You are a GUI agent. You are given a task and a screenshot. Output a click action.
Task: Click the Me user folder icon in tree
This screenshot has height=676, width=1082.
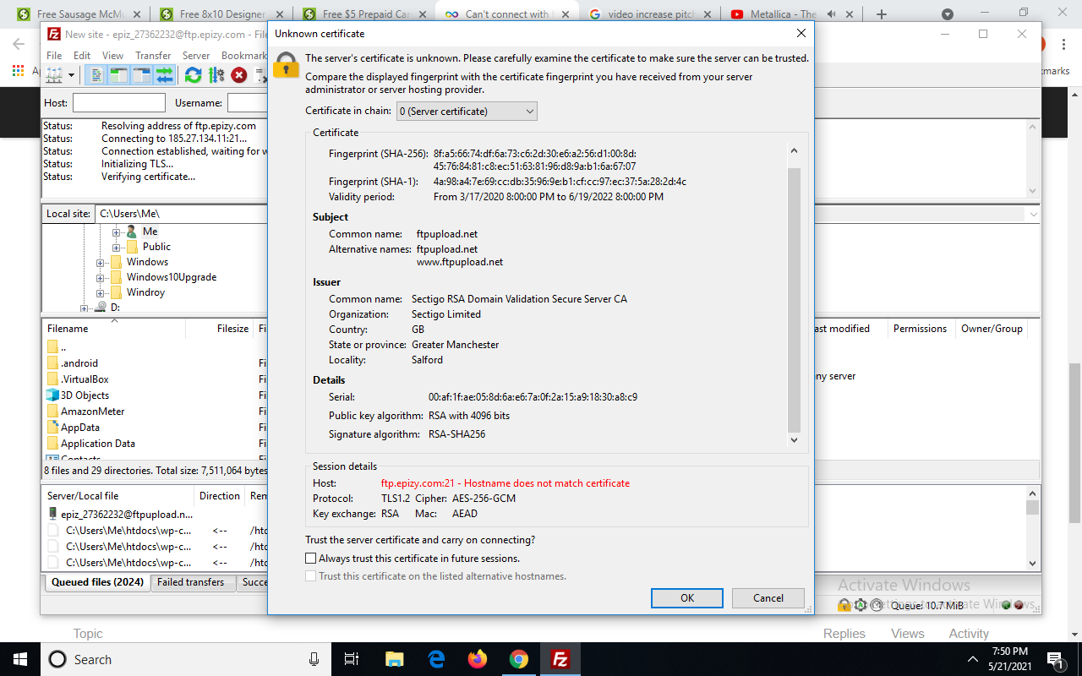132,231
